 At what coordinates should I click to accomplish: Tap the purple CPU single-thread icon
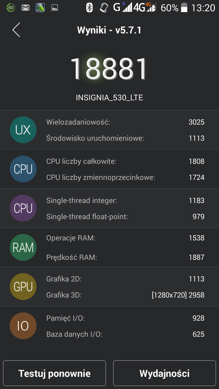[x=23, y=208]
